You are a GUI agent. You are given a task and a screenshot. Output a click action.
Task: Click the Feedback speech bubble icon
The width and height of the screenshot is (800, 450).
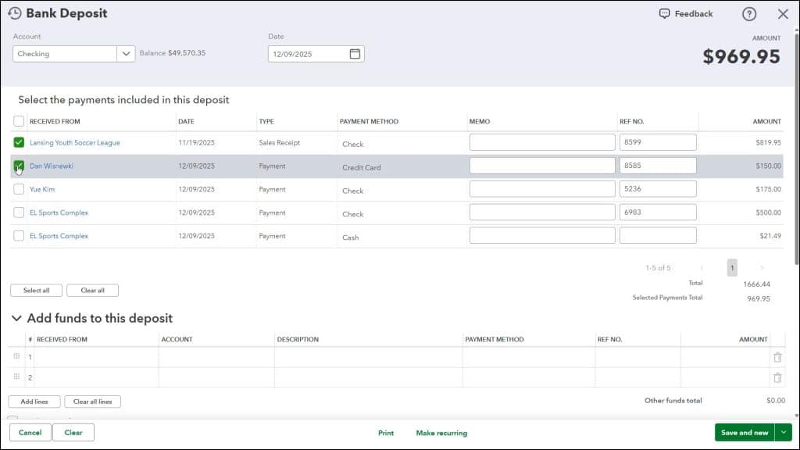coord(663,13)
